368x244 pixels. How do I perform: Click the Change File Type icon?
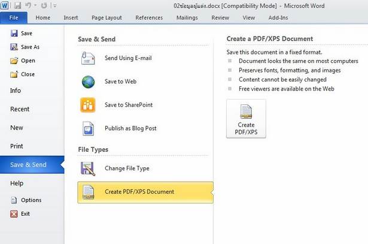[88, 169]
